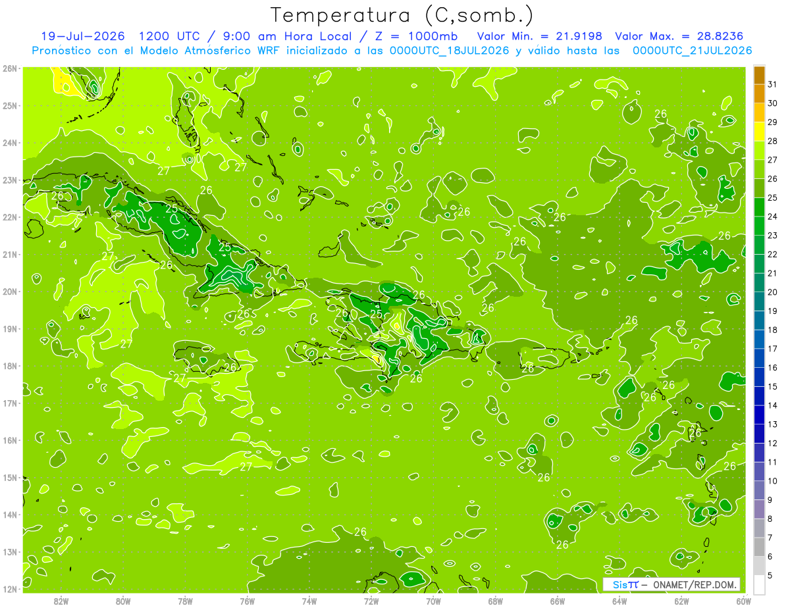Screen dimensions: 790x610
Task: Click latitude axis label '18N'
Action: [11, 366]
